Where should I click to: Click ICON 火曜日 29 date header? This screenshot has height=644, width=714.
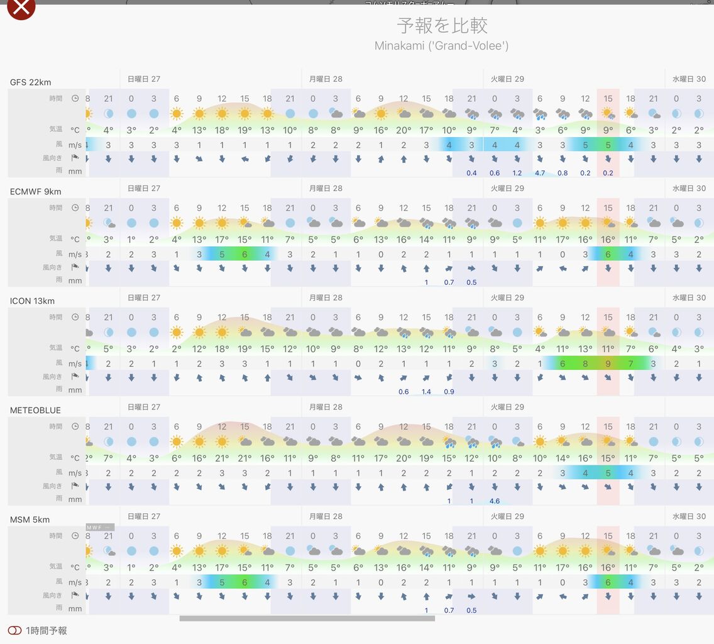(x=507, y=297)
